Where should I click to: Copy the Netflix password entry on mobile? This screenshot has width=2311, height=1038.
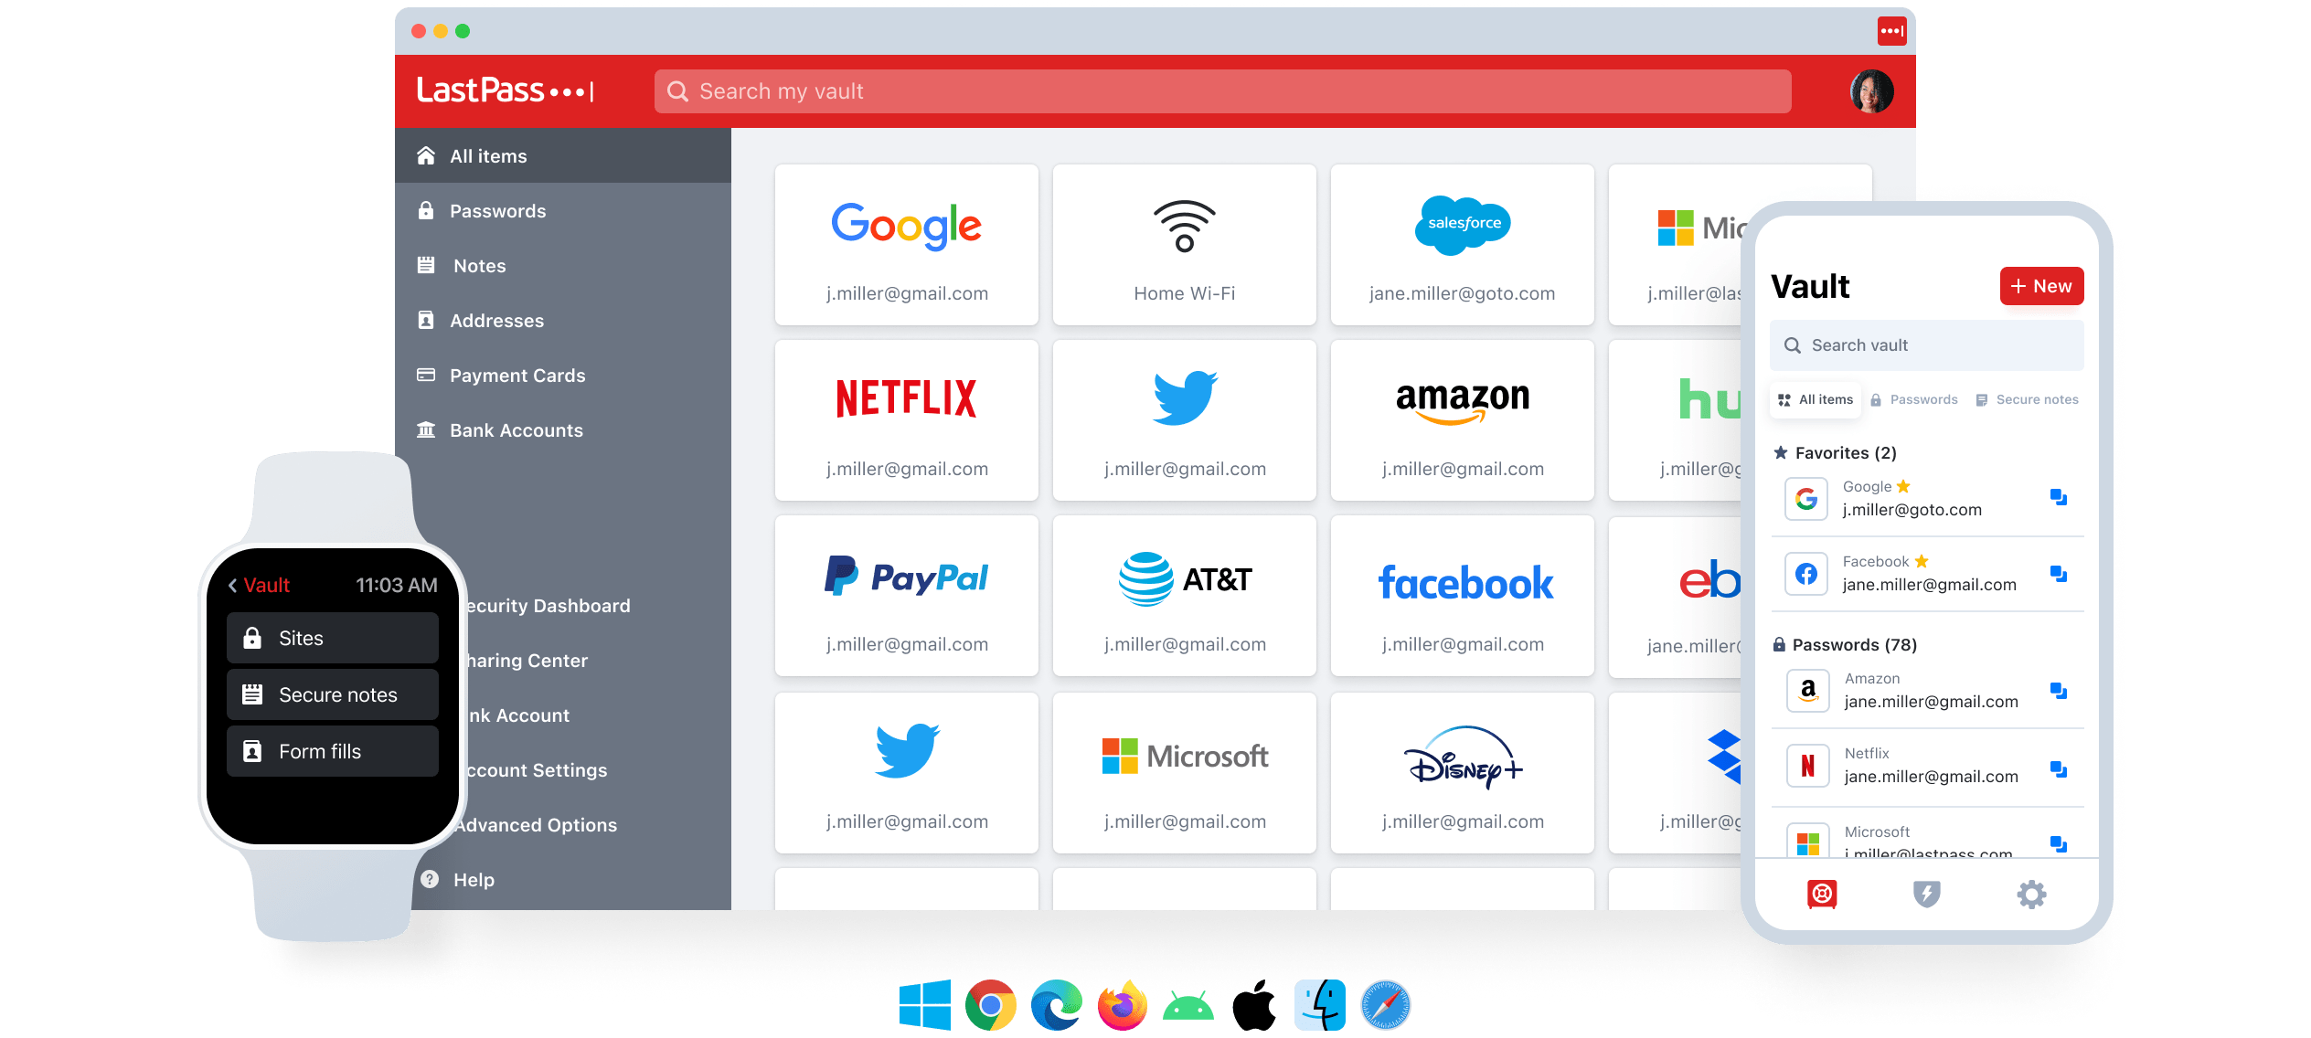pyautogui.click(x=2058, y=768)
